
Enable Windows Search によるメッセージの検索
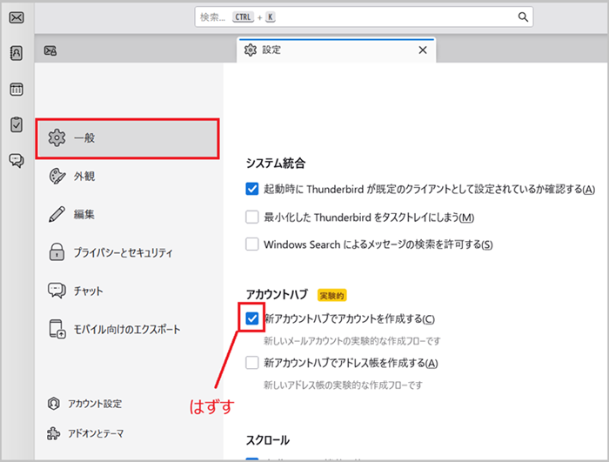pos(252,244)
